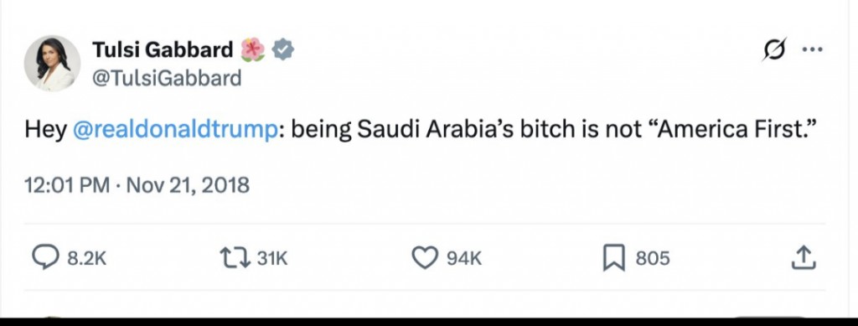Click the repost arrows icon
The image size is (858, 326).
click(235, 257)
